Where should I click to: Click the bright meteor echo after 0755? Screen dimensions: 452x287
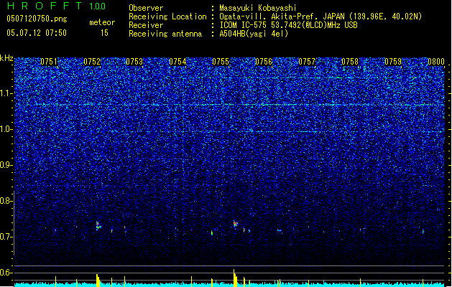point(236,224)
